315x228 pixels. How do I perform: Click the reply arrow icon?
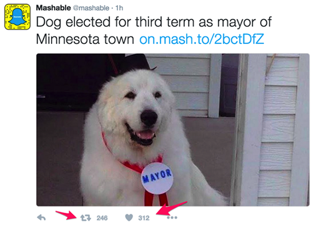pyautogui.click(x=42, y=218)
